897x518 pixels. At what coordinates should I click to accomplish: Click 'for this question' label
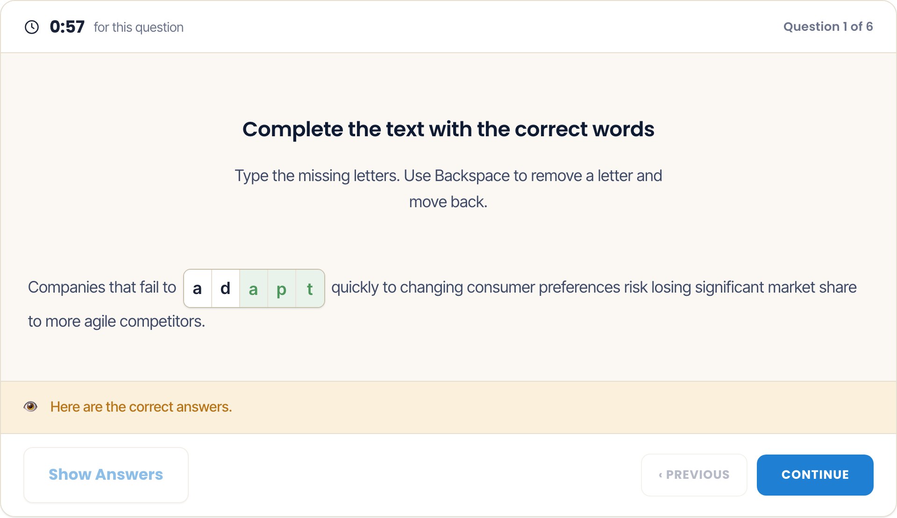(138, 28)
